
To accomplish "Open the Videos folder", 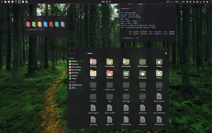I will [x=159, y=74].
